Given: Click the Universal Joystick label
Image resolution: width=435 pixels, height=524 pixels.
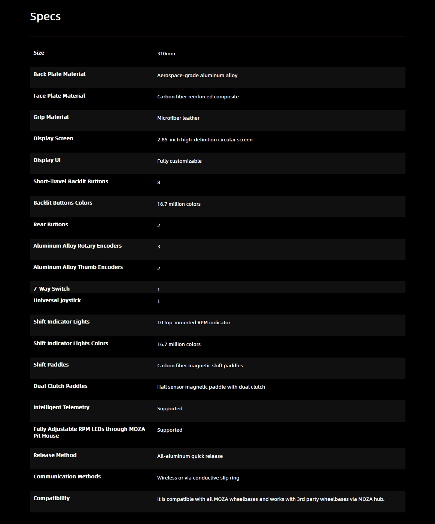Looking at the screenshot, I should click(x=57, y=300).
